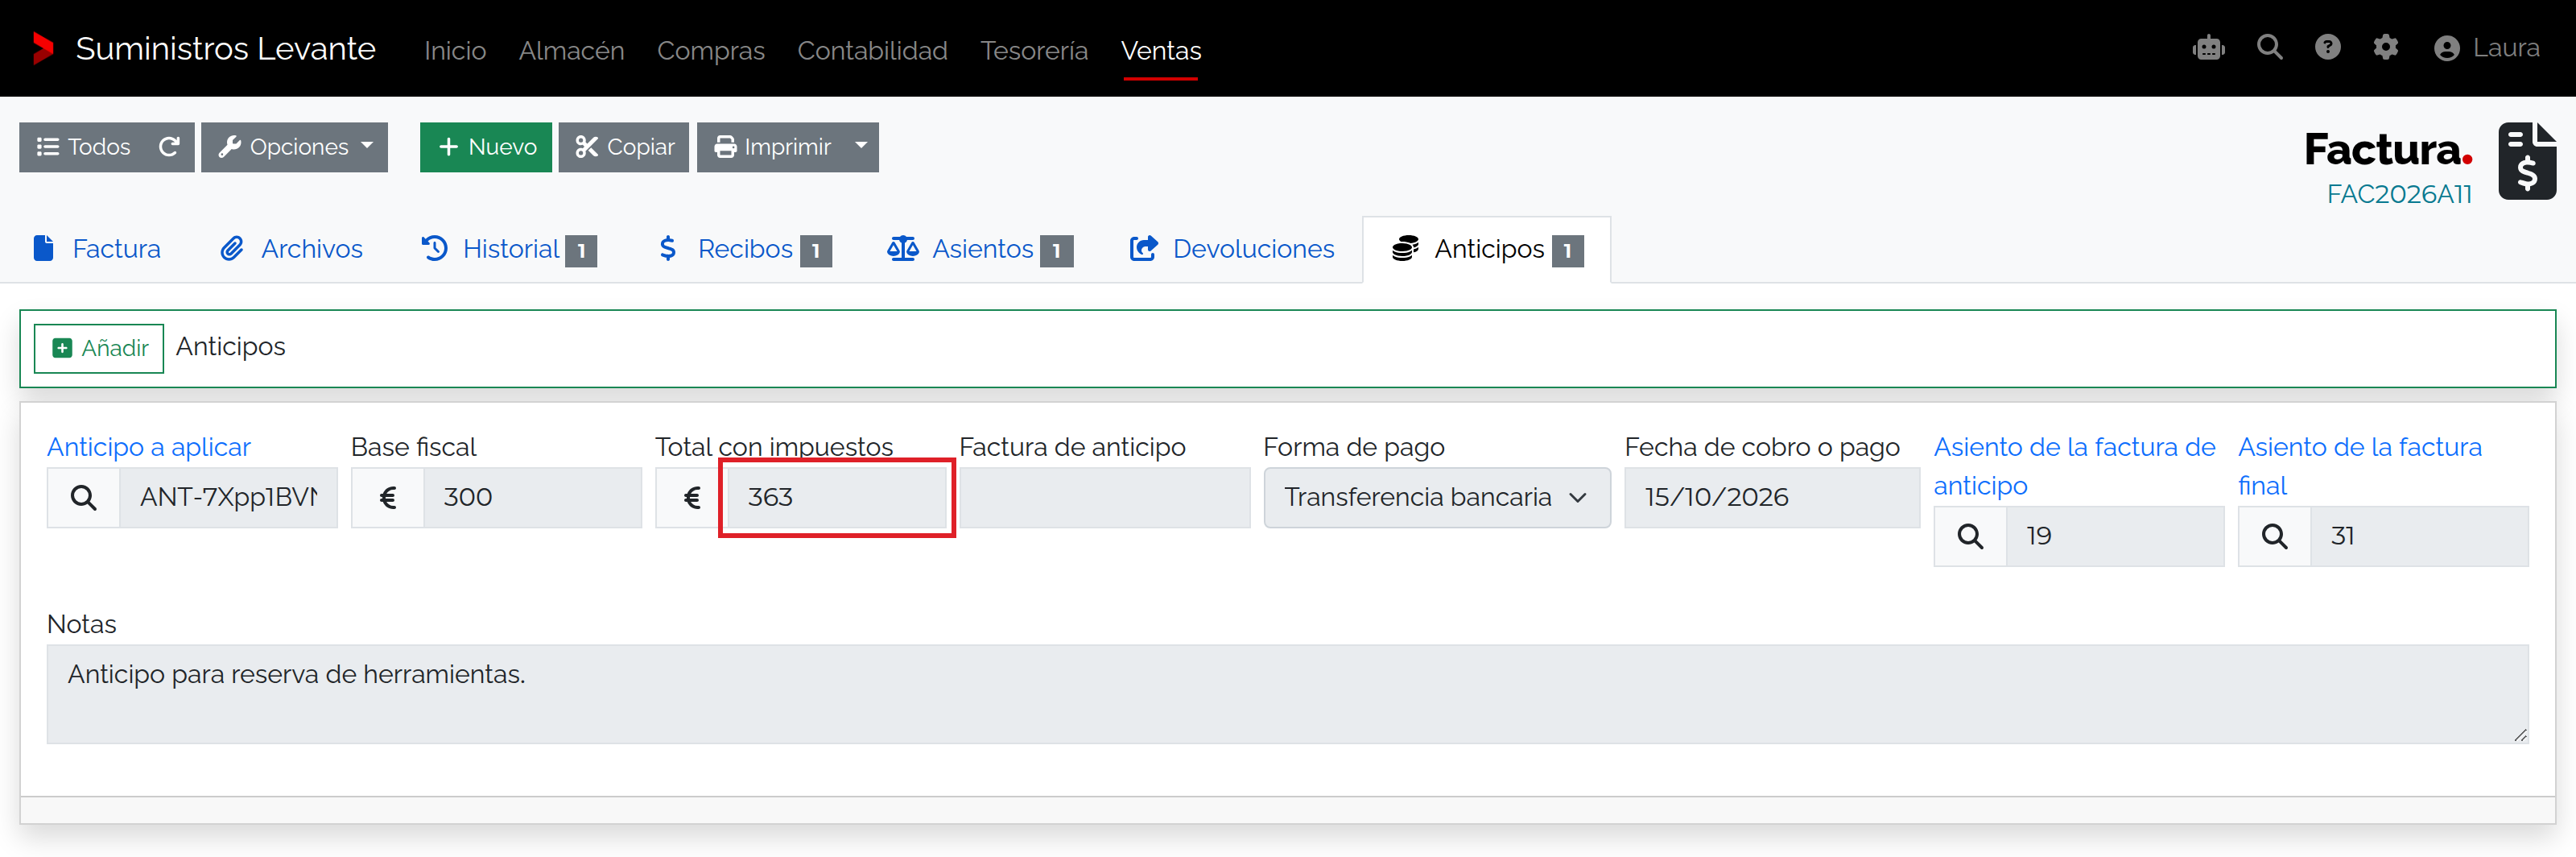Screen dimensions: 2576x857
Task: Open the settings gear icon
Action: [x=2386, y=47]
